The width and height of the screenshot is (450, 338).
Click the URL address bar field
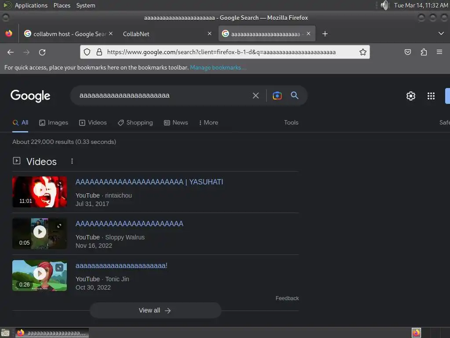[225, 52]
